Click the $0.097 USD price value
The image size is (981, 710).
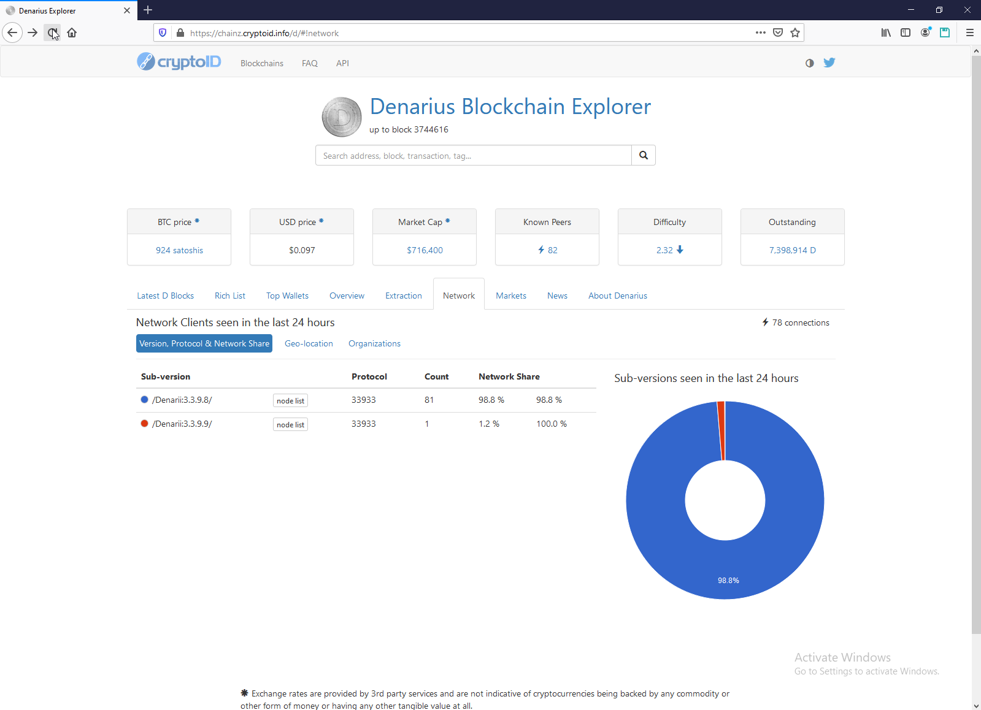[x=302, y=250]
